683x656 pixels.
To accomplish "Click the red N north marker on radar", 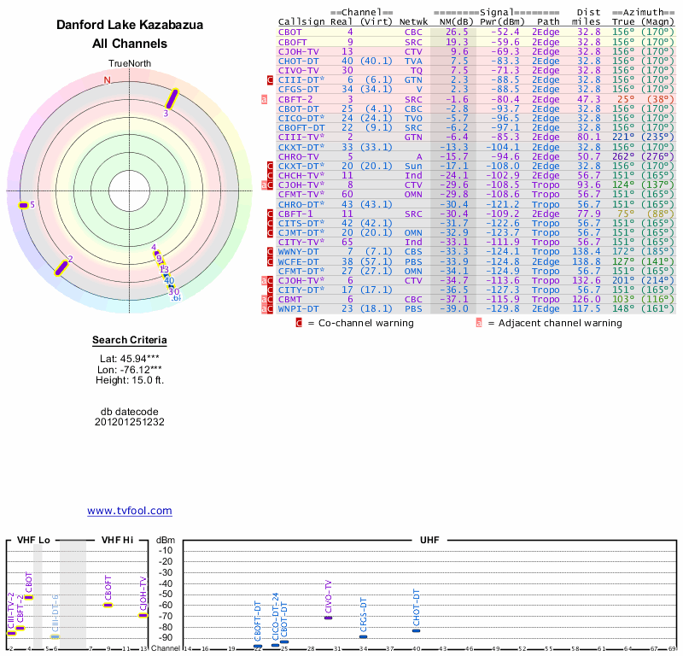I will point(107,80).
